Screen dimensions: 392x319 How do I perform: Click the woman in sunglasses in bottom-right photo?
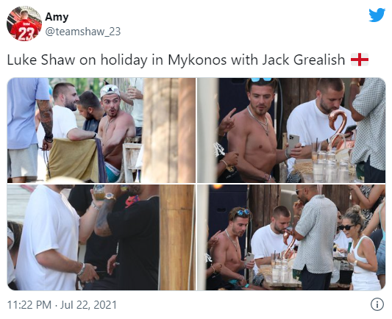tap(360, 247)
